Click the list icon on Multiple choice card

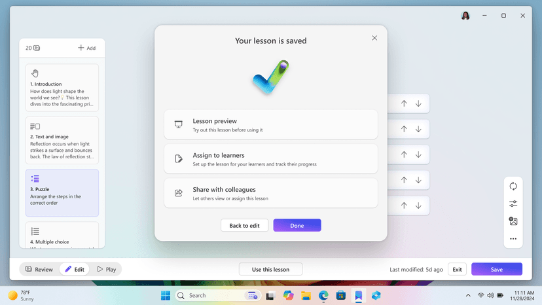(x=35, y=231)
